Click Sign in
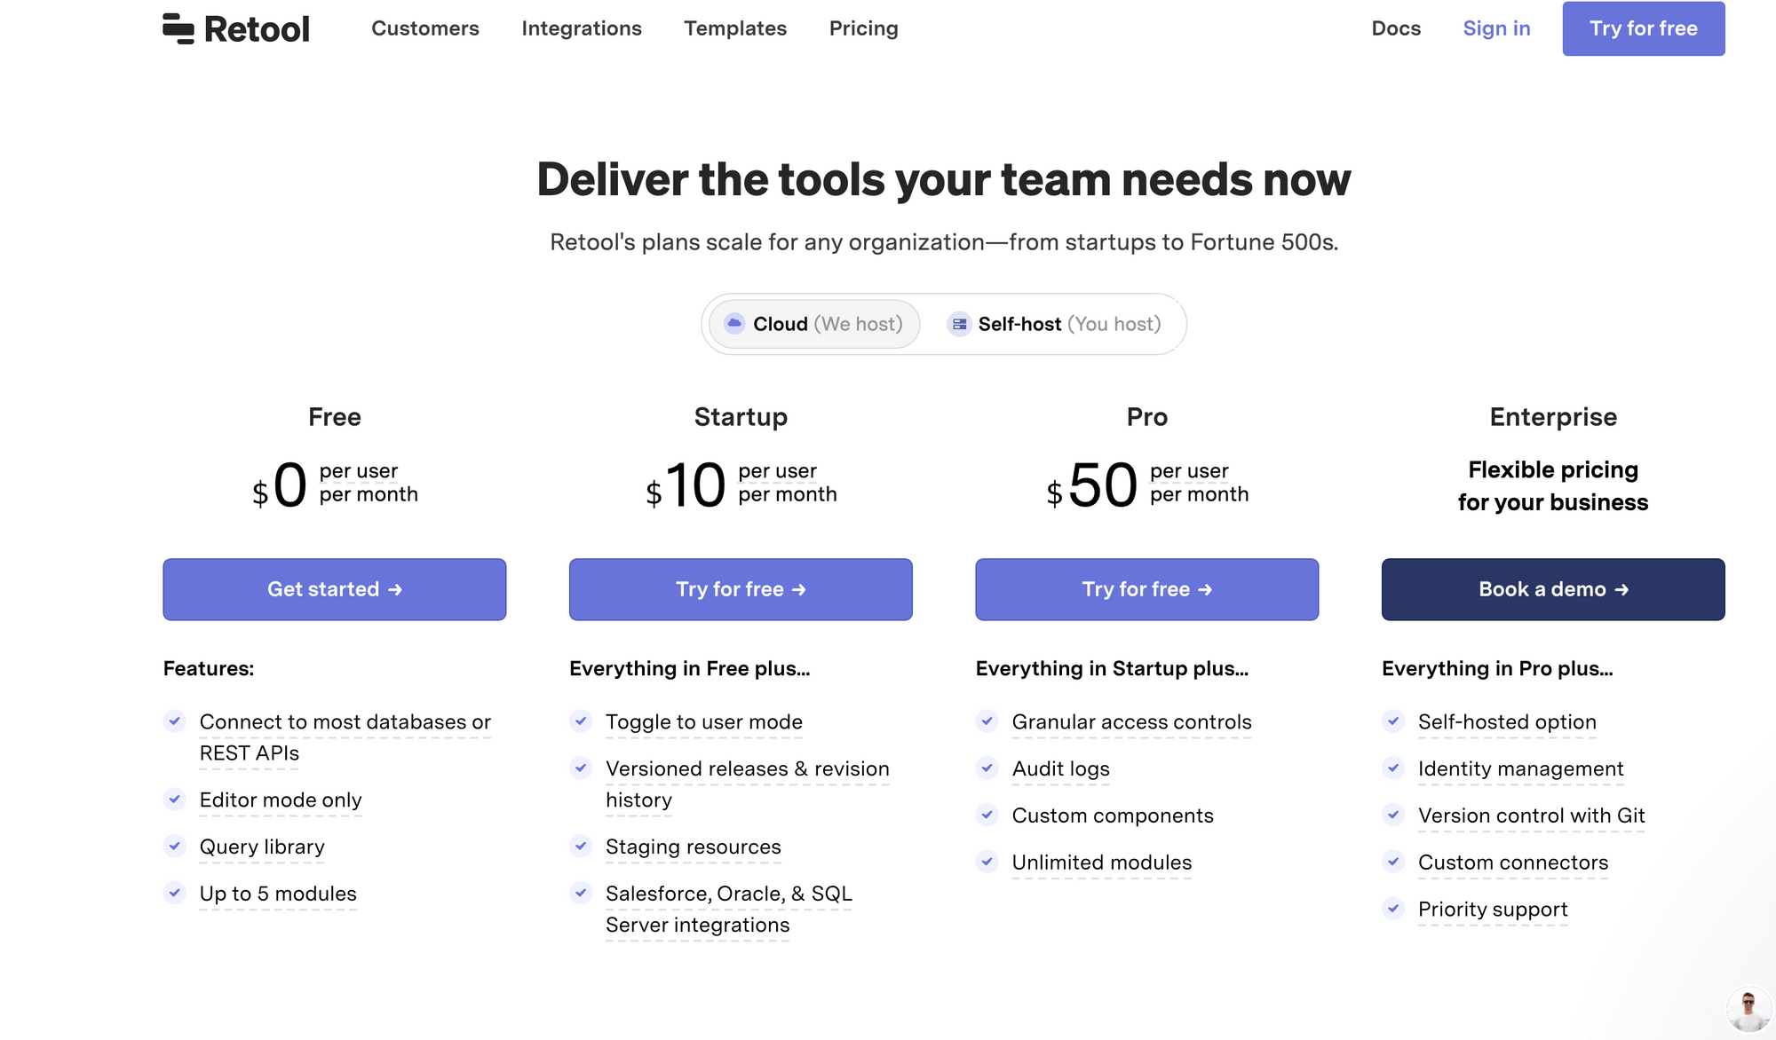 [1496, 28]
